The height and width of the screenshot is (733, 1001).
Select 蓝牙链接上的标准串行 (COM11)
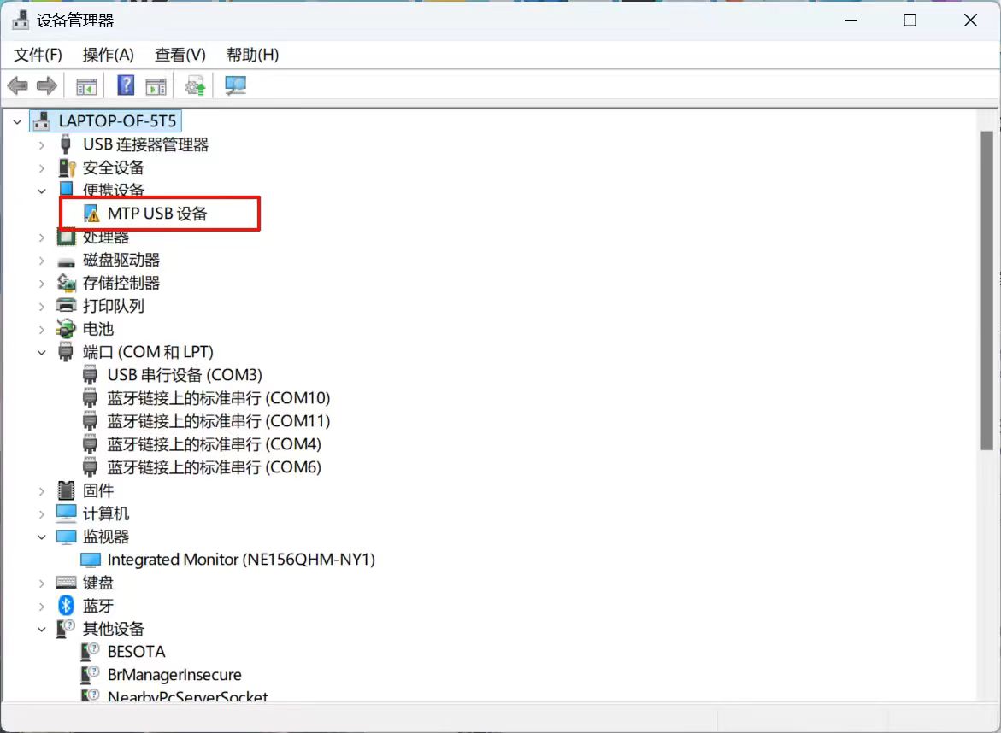(x=218, y=421)
